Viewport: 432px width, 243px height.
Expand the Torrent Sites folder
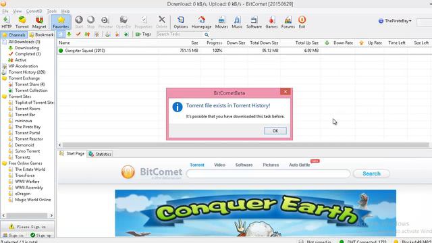(x=20, y=96)
